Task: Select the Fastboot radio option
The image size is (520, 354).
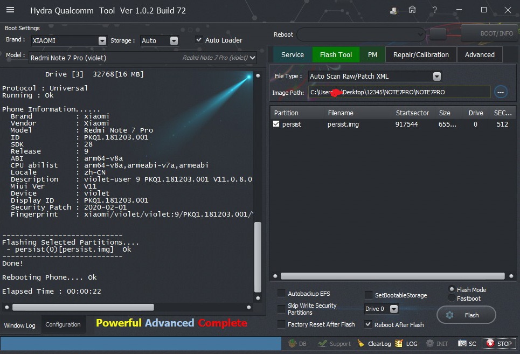Action: 452,298
